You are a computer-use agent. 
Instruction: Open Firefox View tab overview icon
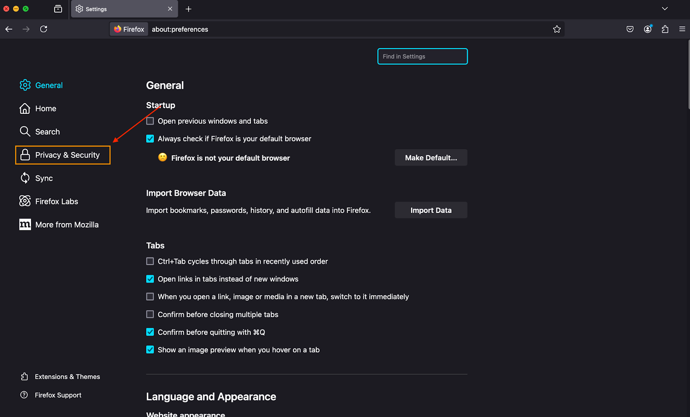58,9
